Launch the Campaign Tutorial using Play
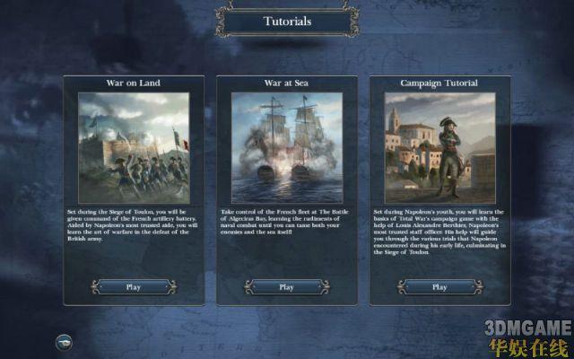574x359 pixels. [440, 287]
